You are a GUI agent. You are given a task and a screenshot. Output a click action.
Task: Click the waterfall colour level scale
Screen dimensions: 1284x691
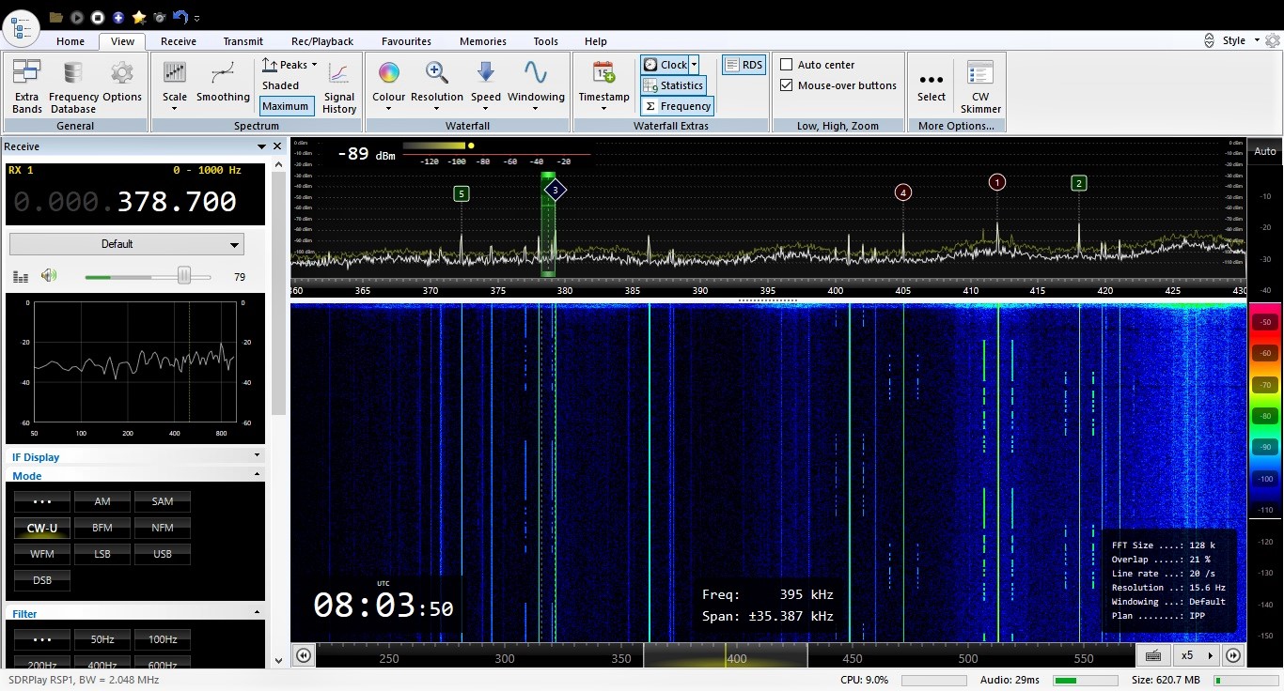[x=1265, y=411]
